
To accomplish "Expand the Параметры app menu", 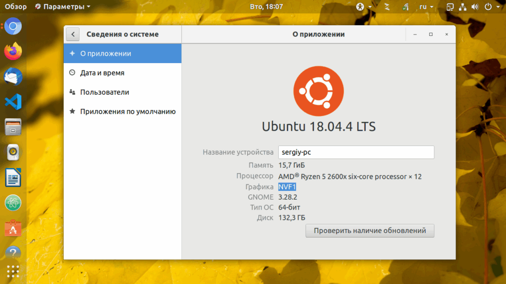I will [63, 6].
